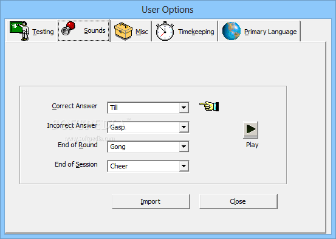Click the globe icon on Primary Language tab
The image size is (336, 239).
(231, 31)
